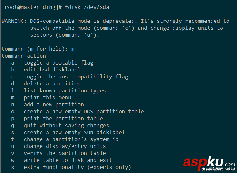Click the 'Command (m for help): m' prompt line
This screenshot has height=173, width=237.
click(x=38, y=49)
